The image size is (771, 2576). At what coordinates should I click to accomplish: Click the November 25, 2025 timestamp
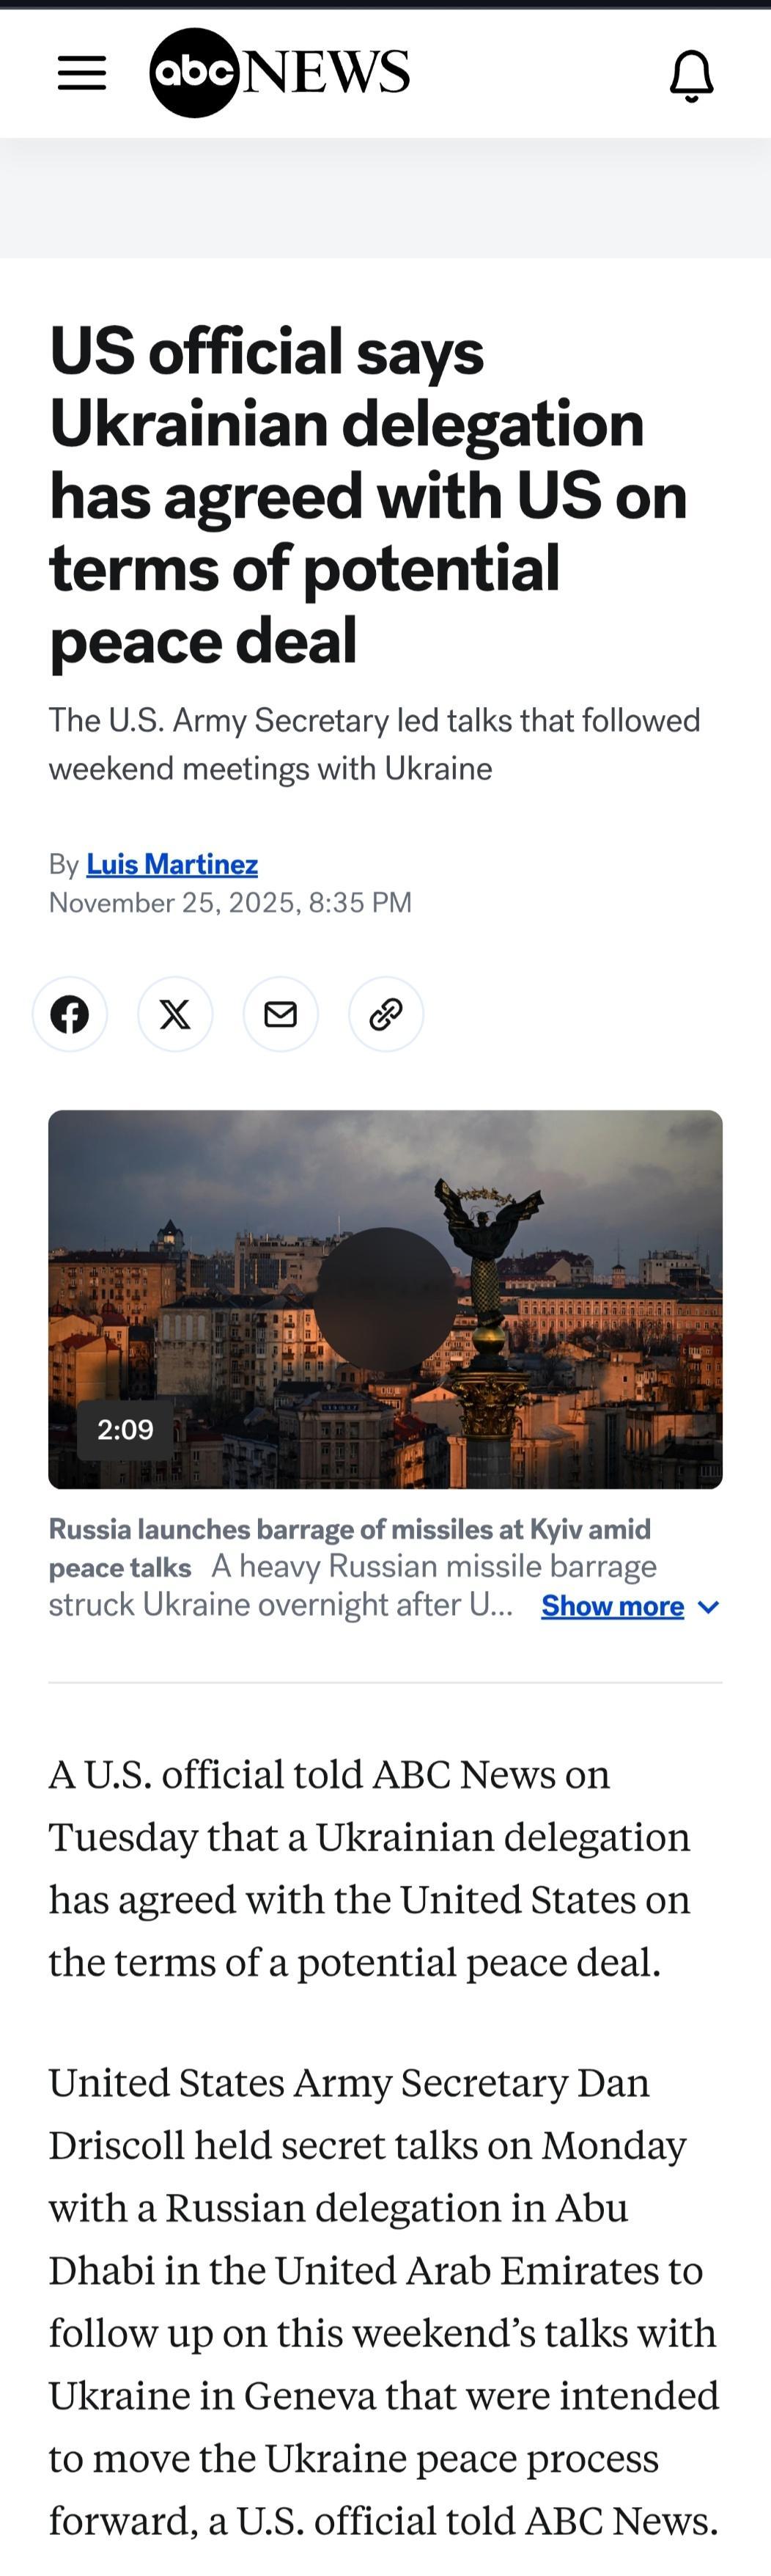[x=231, y=903]
